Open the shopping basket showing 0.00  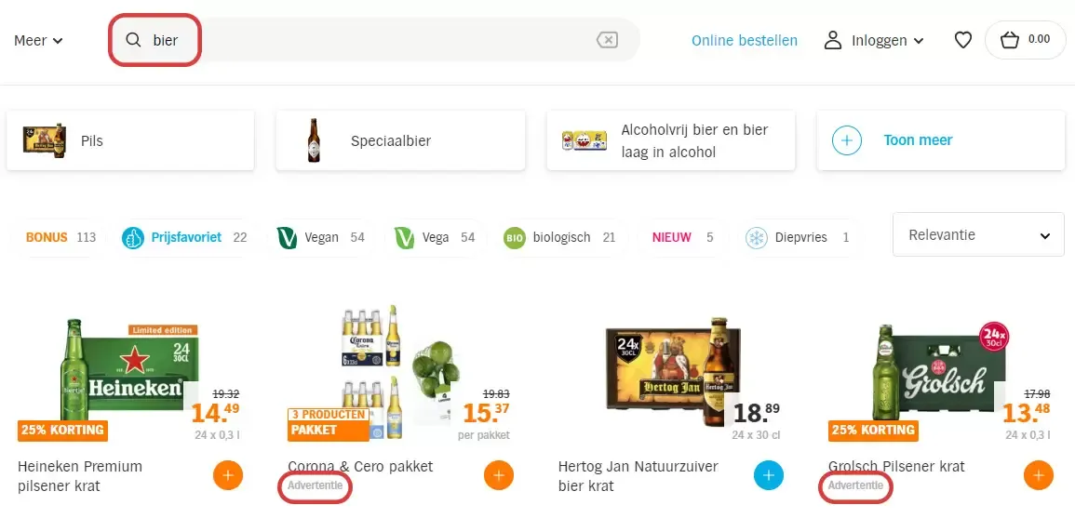(1025, 40)
